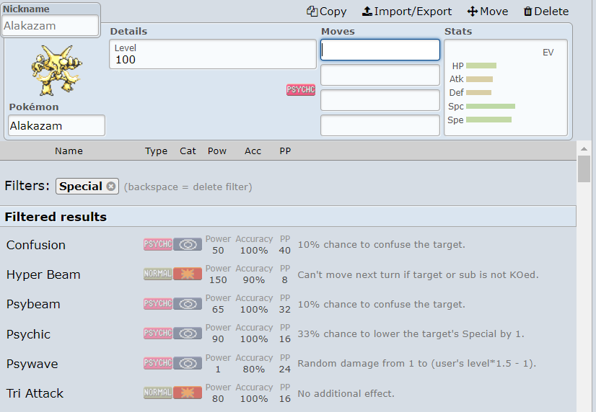Open the Stats EV panel
Viewport: 596px width, 412px height.
[505, 86]
